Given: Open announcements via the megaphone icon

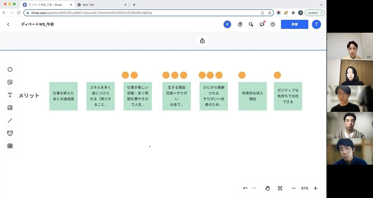Looking at the screenshot, I should [x=262, y=24].
